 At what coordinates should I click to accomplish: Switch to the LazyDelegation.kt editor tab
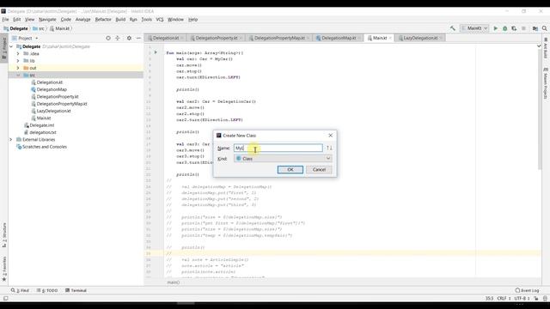pyautogui.click(x=420, y=38)
